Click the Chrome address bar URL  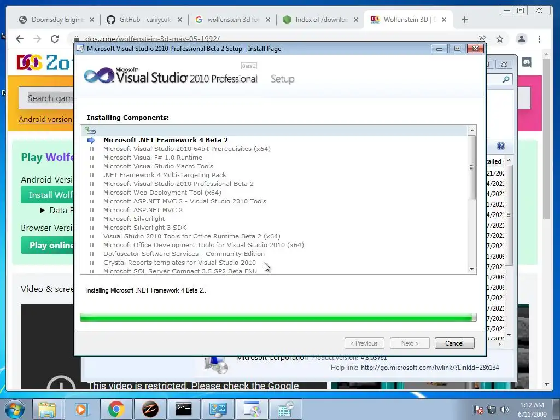tap(153, 39)
